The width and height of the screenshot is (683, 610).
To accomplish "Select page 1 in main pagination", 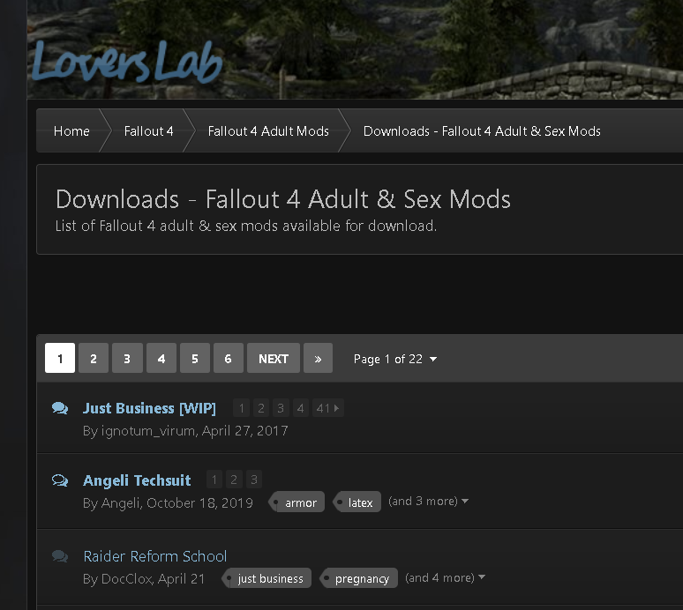I will coord(60,358).
